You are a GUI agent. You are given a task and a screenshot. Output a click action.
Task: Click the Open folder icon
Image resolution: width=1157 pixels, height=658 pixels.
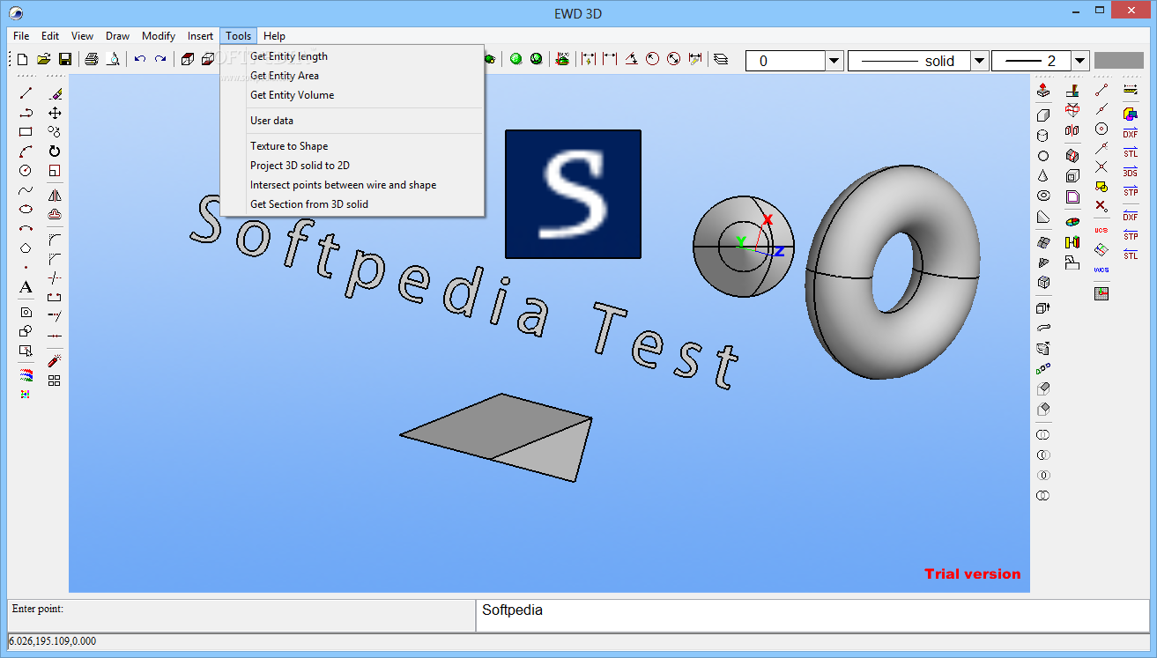click(44, 60)
